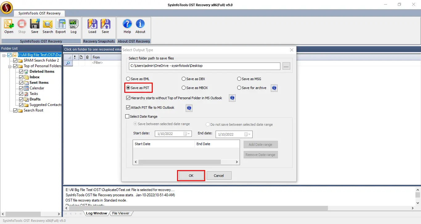
Task: Cancel the Select Output Type dialog
Action: pos(219,176)
